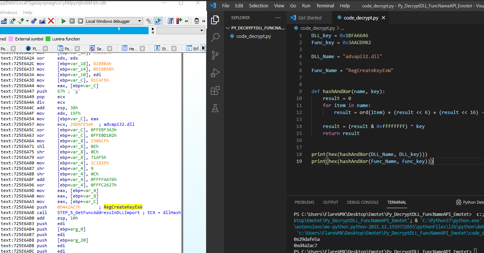Click the Lumina face icon in IDA toolbar
Viewport: 484px width, 253px height.
(x=197, y=21)
